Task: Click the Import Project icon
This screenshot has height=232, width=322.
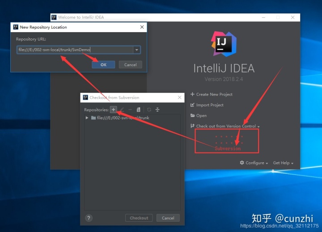Action: click(192, 105)
